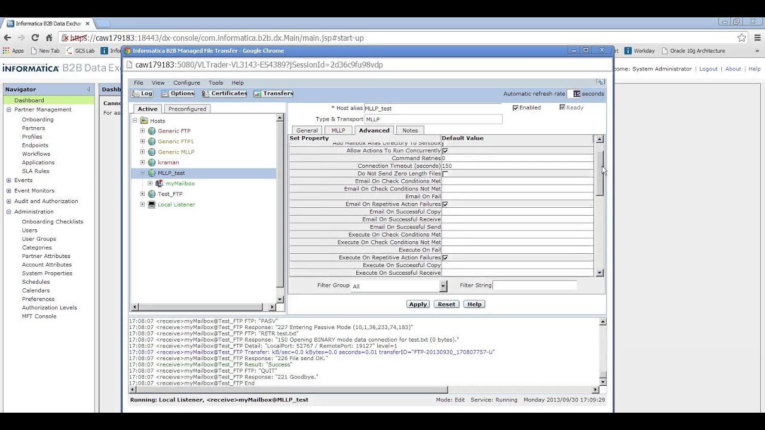Click the Reset button
765x430 pixels.
[x=446, y=305]
